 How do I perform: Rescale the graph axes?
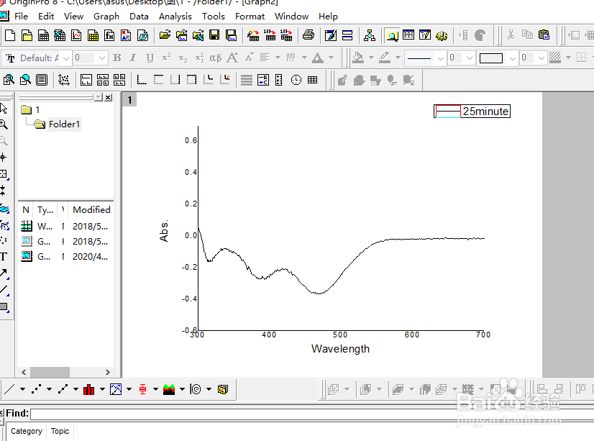63,80
